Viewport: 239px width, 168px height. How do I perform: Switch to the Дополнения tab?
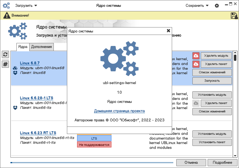coord(42,47)
